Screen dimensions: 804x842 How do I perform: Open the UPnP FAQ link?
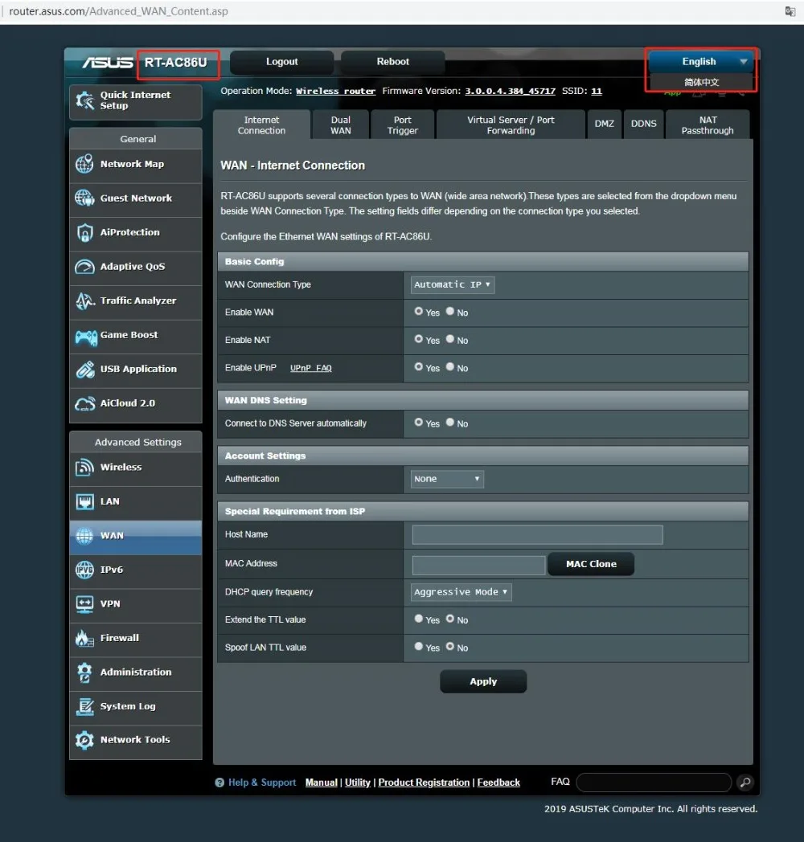point(310,368)
